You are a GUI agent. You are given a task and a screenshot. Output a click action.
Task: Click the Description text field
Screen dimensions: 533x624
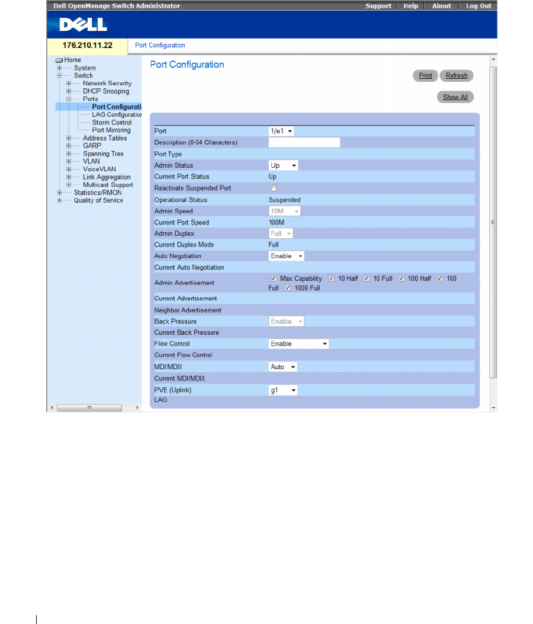pyautogui.click(x=304, y=142)
